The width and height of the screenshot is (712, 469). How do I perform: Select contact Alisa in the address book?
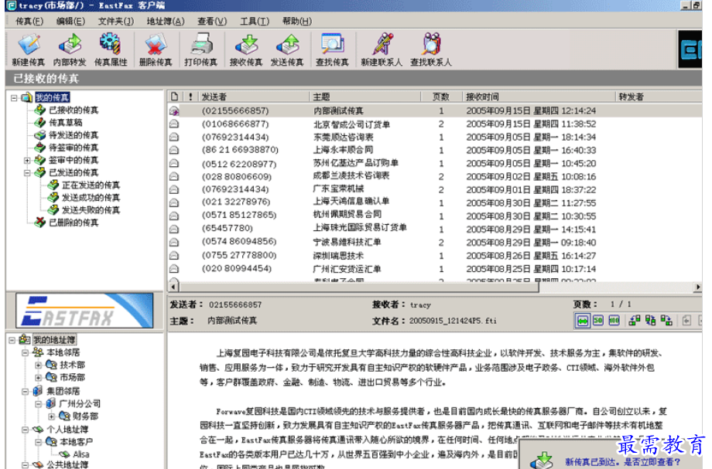(x=80, y=454)
